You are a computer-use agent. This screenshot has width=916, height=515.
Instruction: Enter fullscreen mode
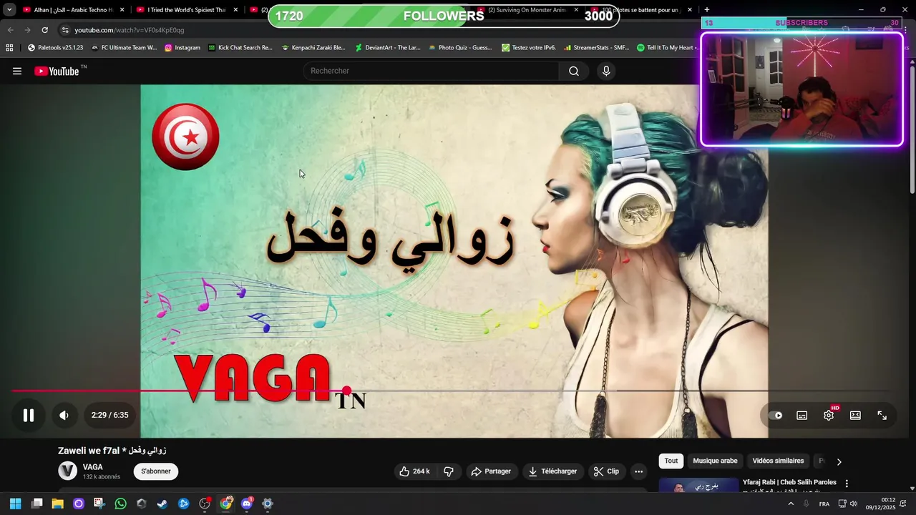tap(882, 416)
